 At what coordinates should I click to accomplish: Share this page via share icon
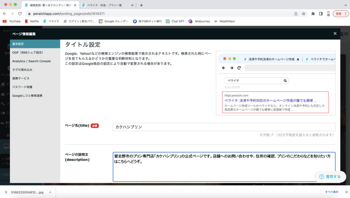pyautogui.click(x=296, y=14)
